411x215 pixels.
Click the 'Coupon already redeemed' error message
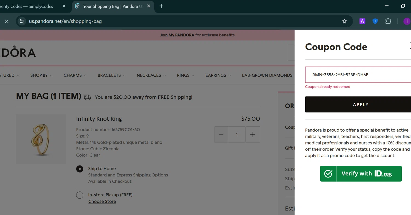(x=328, y=87)
